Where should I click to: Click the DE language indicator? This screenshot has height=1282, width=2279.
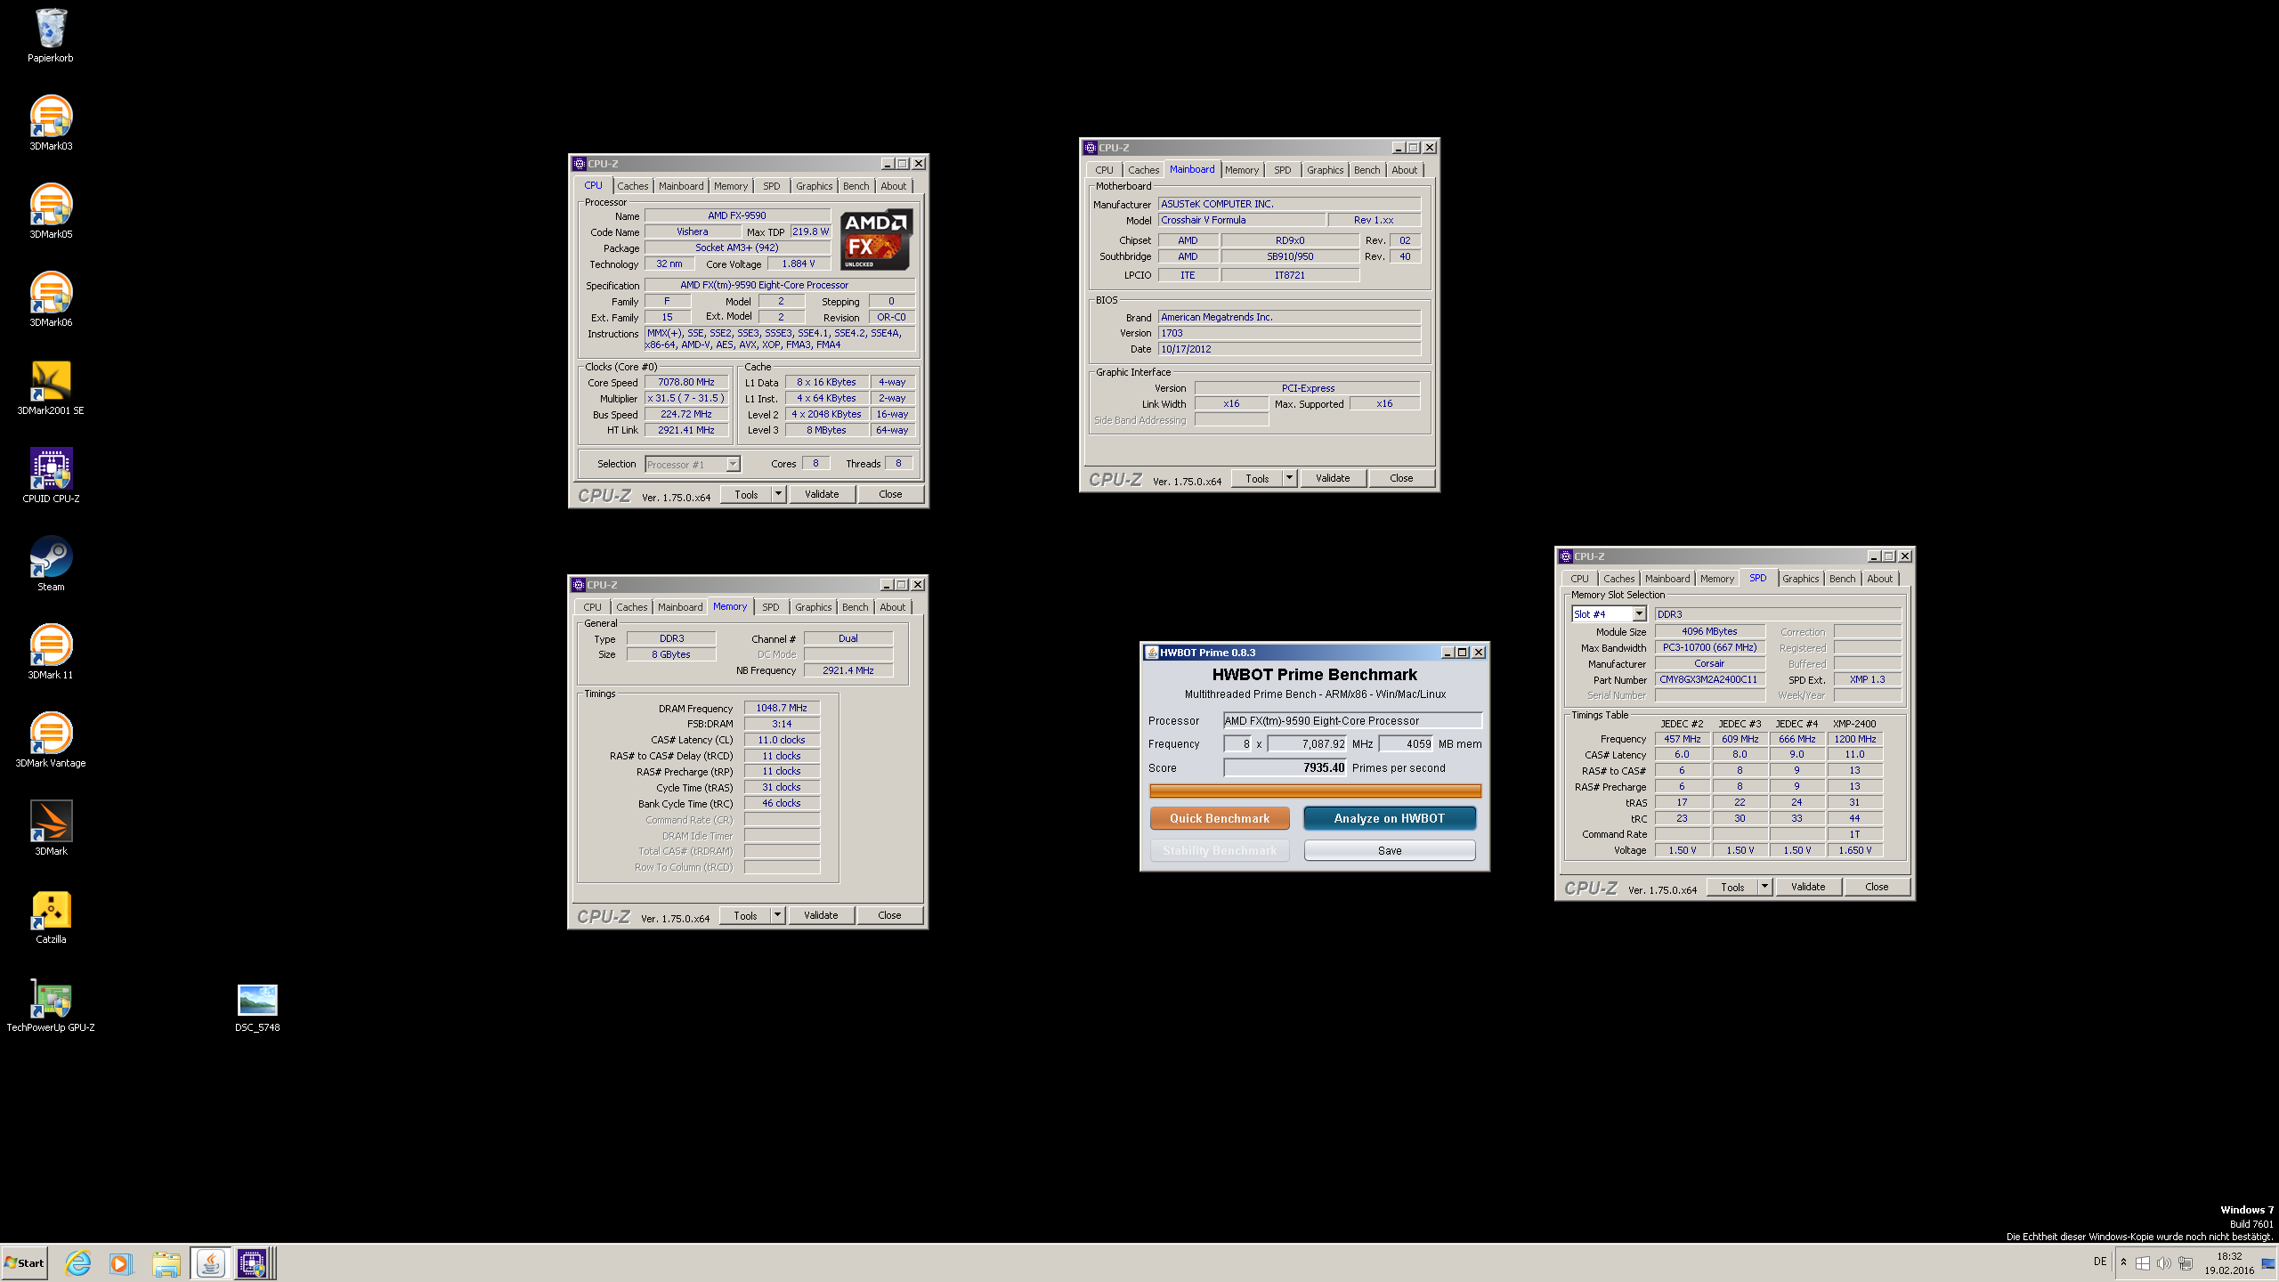click(x=2100, y=1262)
